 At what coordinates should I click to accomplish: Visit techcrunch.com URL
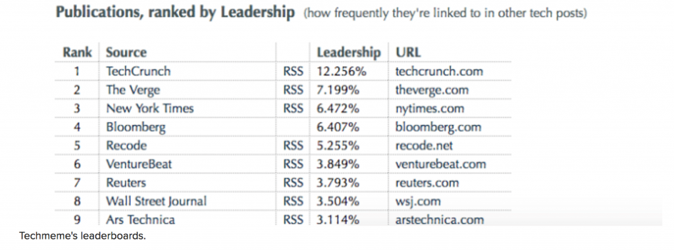tap(439, 71)
